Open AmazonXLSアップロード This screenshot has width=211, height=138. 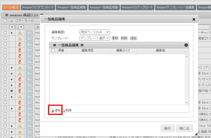coord(137,7)
